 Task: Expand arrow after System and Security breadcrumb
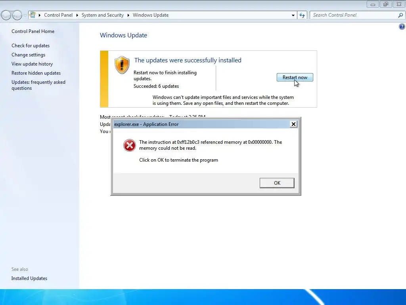pos(128,15)
